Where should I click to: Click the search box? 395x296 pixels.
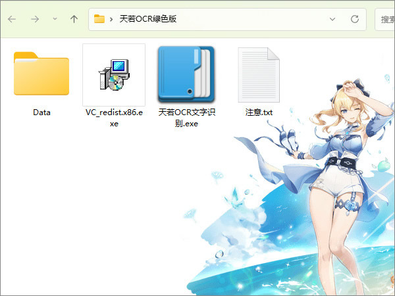pyautogui.click(x=385, y=19)
